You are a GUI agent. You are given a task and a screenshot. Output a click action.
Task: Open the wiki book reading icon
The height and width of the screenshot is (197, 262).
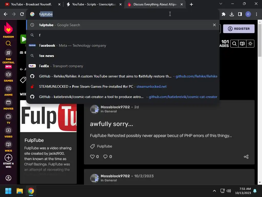tap(242, 44)
